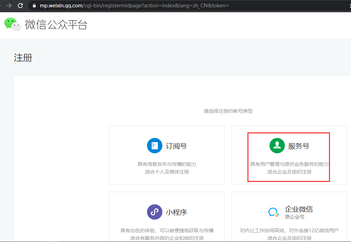This screenshot has height=242, width=351.
Task: Click text 具有信息发布与传播的能力
Action: pos(167,164)
